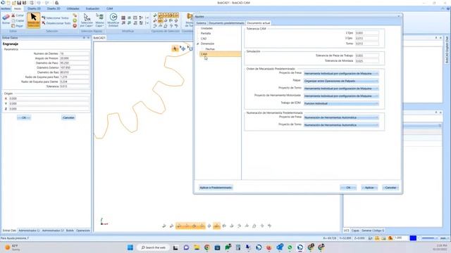Switch to the Diseño 3D ribbon tab

(x=54, y=8)
